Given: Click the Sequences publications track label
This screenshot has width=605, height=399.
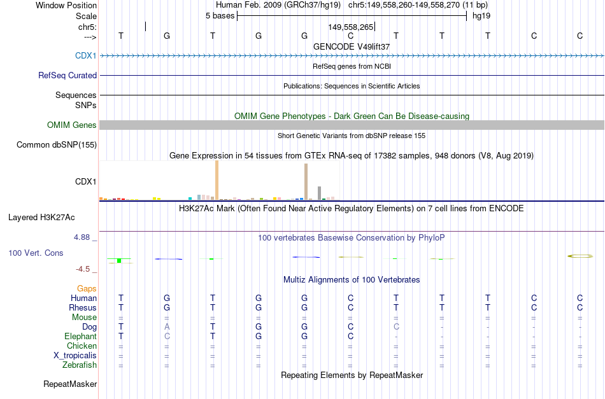Looking at the screenshot, I should [x=76, y=95].
